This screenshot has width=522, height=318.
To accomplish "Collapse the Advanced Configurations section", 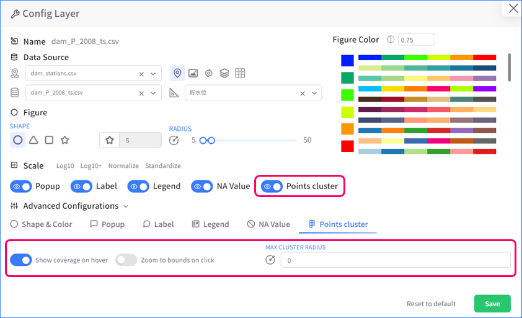I will [x=126, y=206].
